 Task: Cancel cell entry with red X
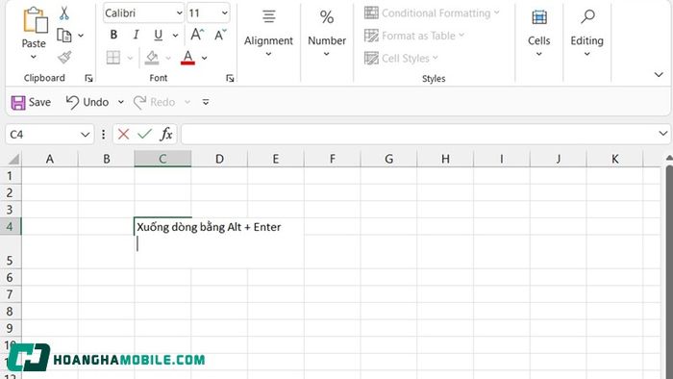coord(124,135)
